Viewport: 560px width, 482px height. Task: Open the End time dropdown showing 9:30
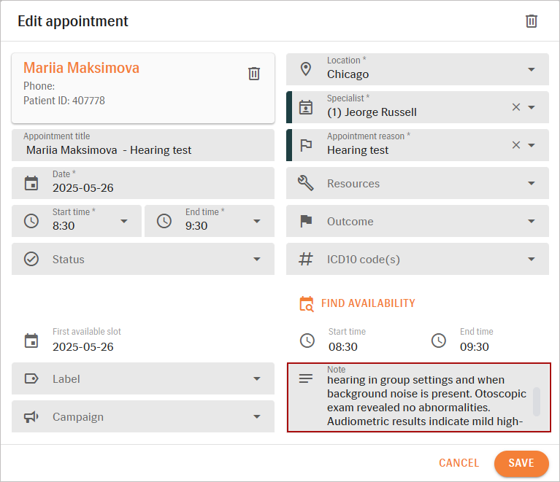tap(257, 222)
